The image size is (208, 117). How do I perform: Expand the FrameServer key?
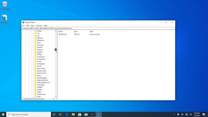pos(33,59)
